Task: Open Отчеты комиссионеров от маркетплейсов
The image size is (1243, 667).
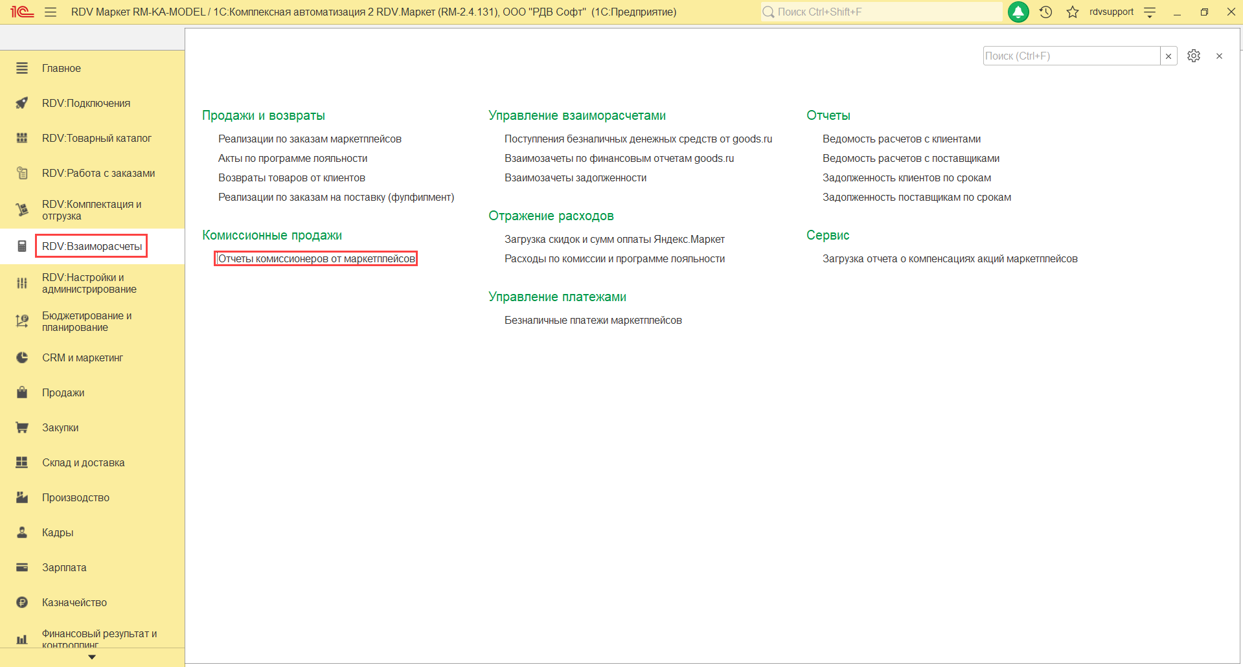Action: pos(316,258)
